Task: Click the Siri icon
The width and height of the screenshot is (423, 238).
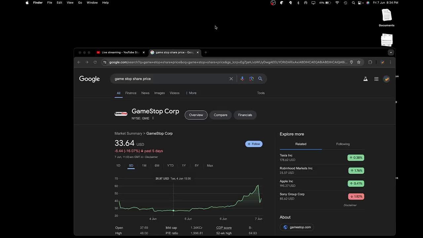Action: point(368,3)
